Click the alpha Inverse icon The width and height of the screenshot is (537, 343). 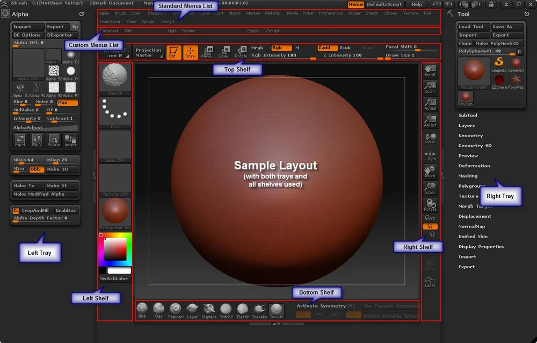(x=70, y=140)
